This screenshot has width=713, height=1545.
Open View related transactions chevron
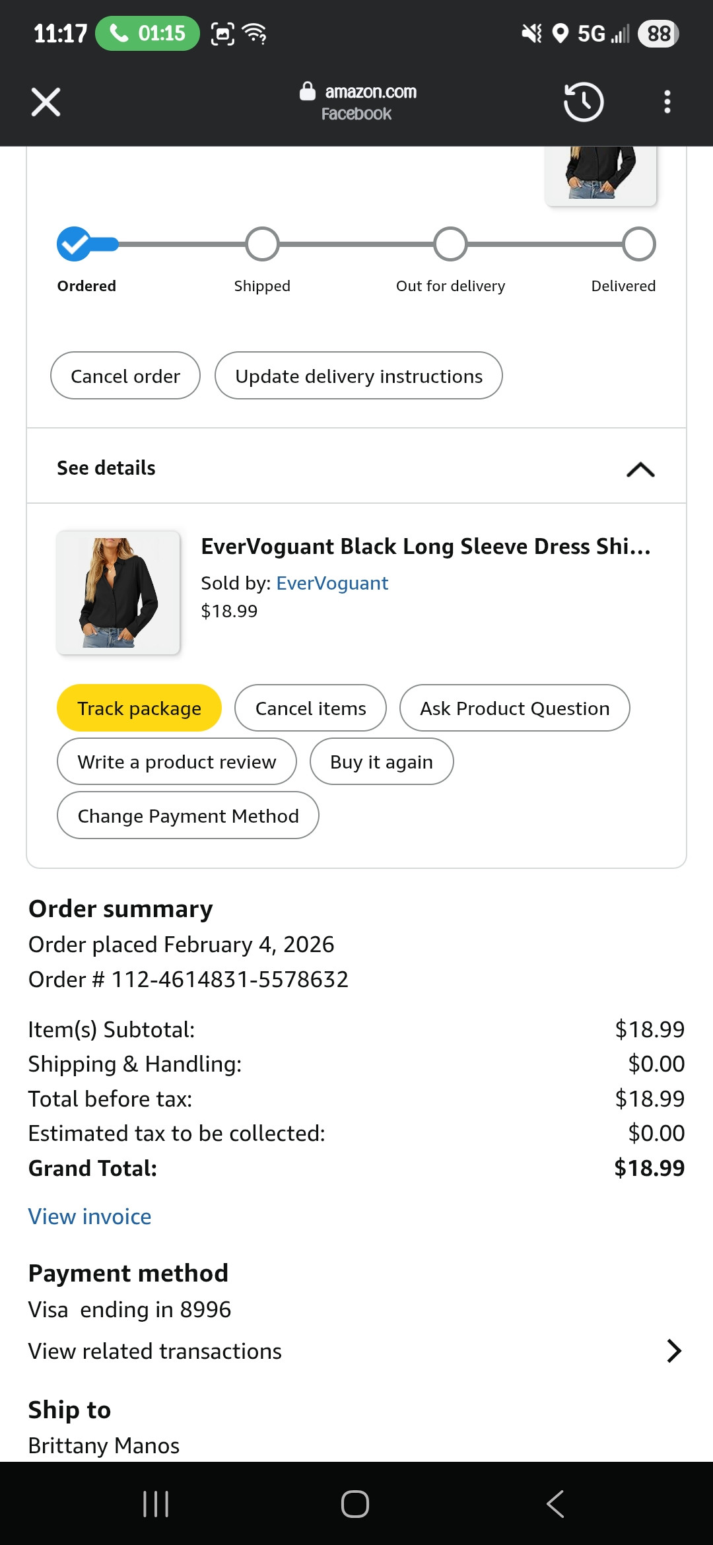(673, 1351)
